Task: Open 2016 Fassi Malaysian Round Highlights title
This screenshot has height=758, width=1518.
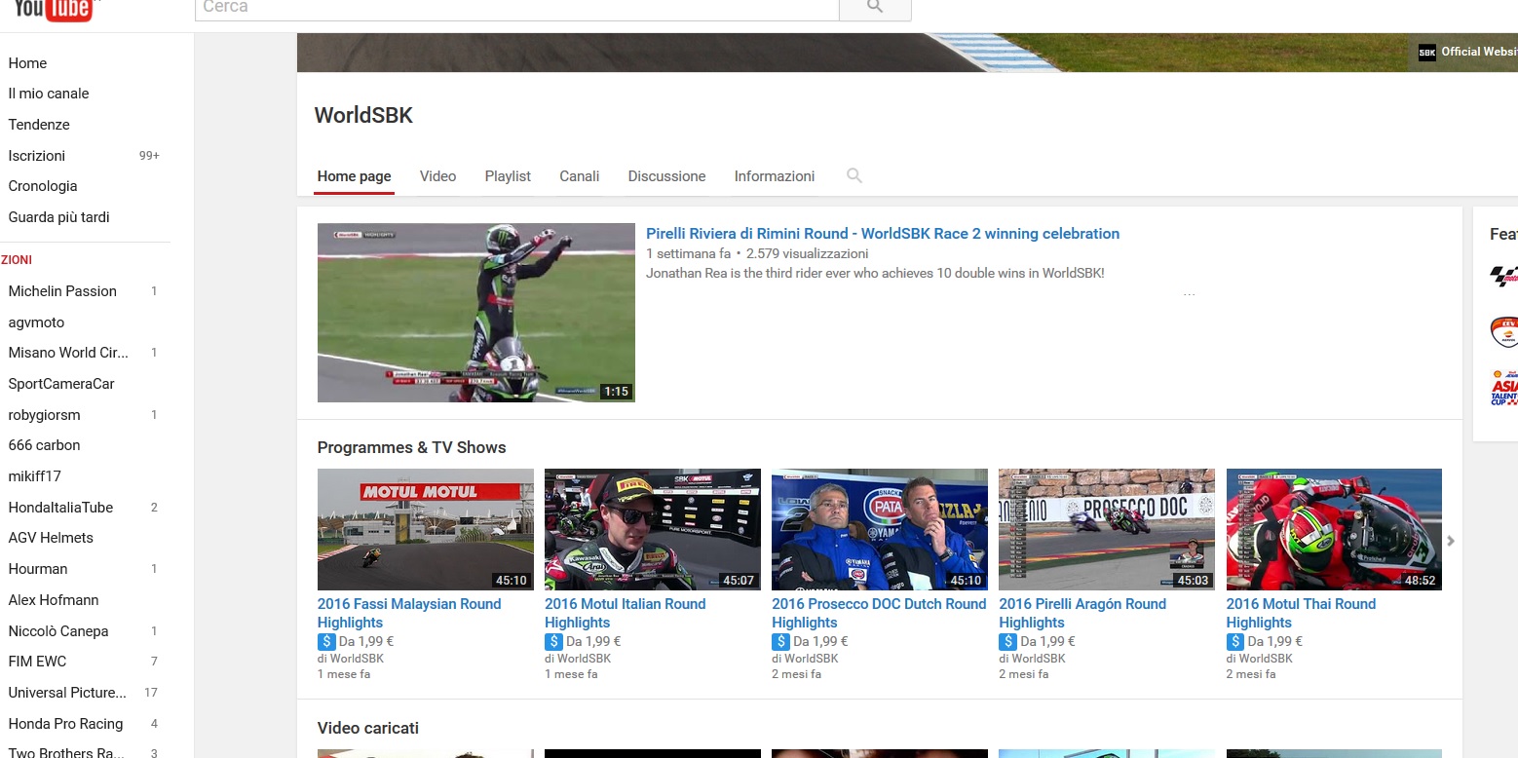Action: [409, 613]
